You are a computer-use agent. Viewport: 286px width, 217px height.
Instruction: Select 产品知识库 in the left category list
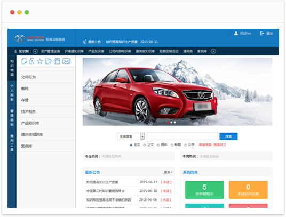[46, 123]
